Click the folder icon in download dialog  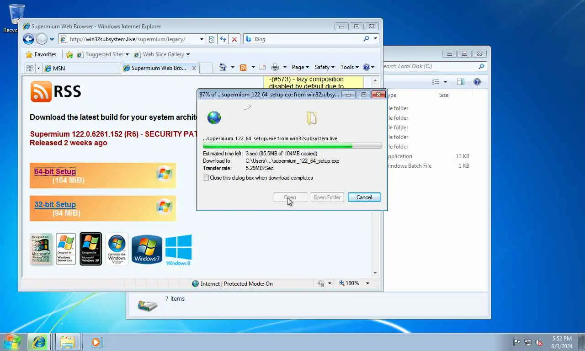[312, 118]
